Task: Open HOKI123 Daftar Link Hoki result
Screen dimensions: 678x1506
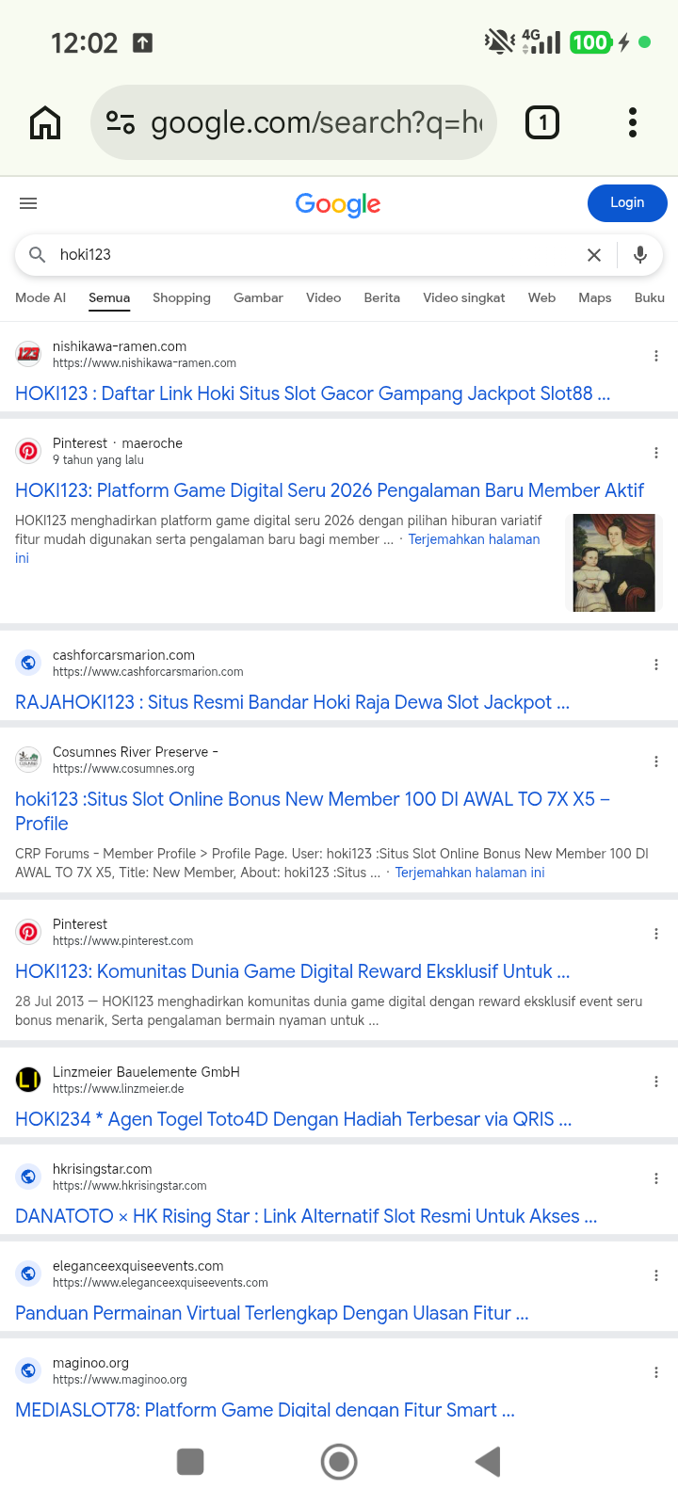Action: (x=313, y=393)
